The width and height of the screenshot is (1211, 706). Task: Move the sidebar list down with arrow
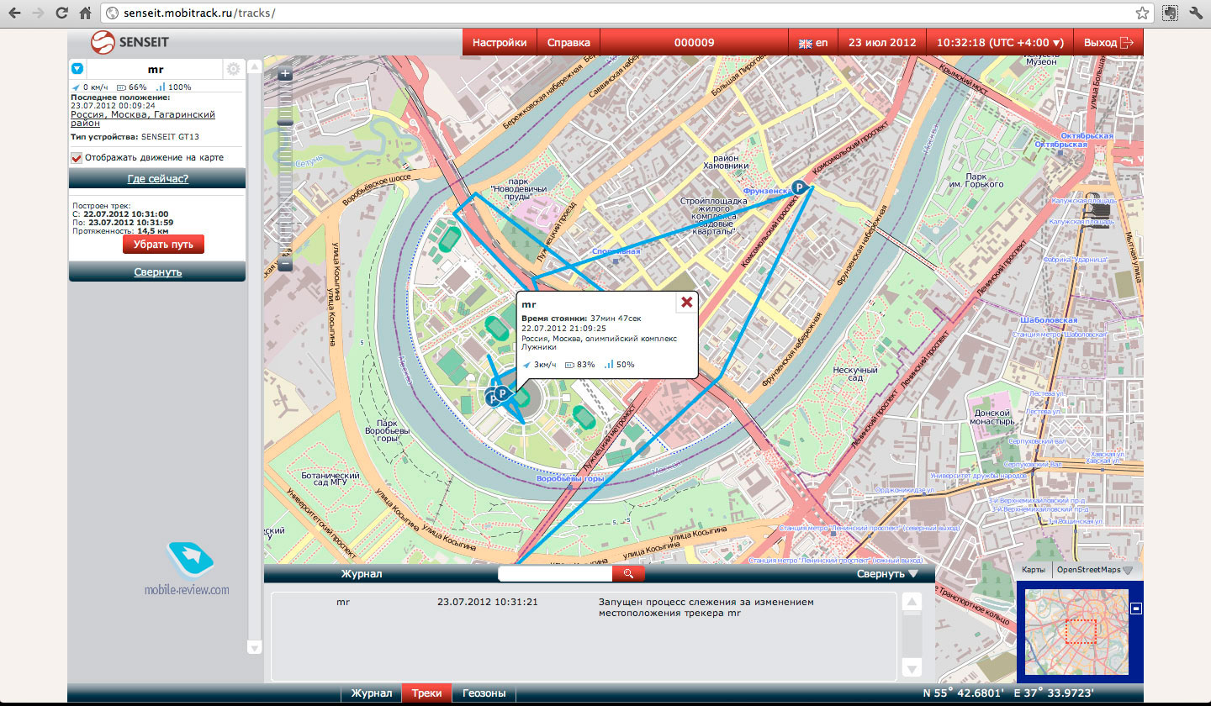click(x=254, y=647)
